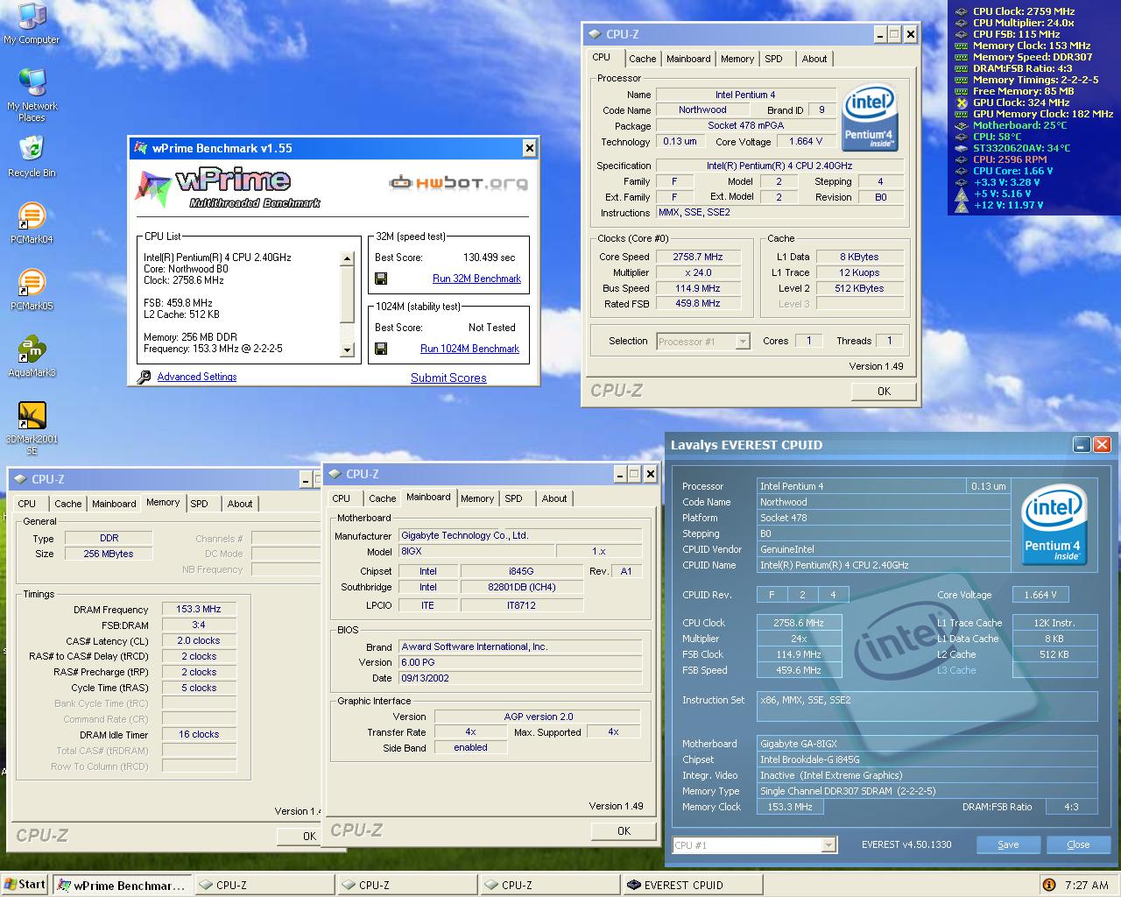This screenshot has width=1121, height=897.
Task: Click the wPrime logo graphic
Action: coord(229,188)
